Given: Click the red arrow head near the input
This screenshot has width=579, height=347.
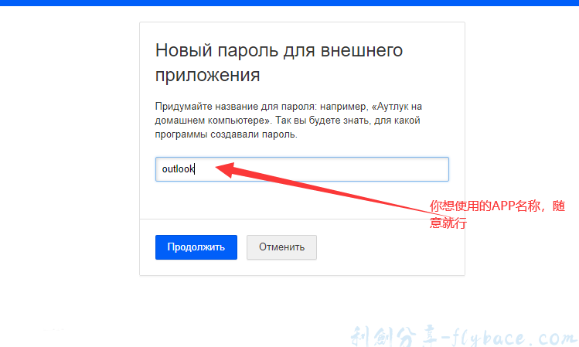Looking at the screenshot, I should (223, 168).
